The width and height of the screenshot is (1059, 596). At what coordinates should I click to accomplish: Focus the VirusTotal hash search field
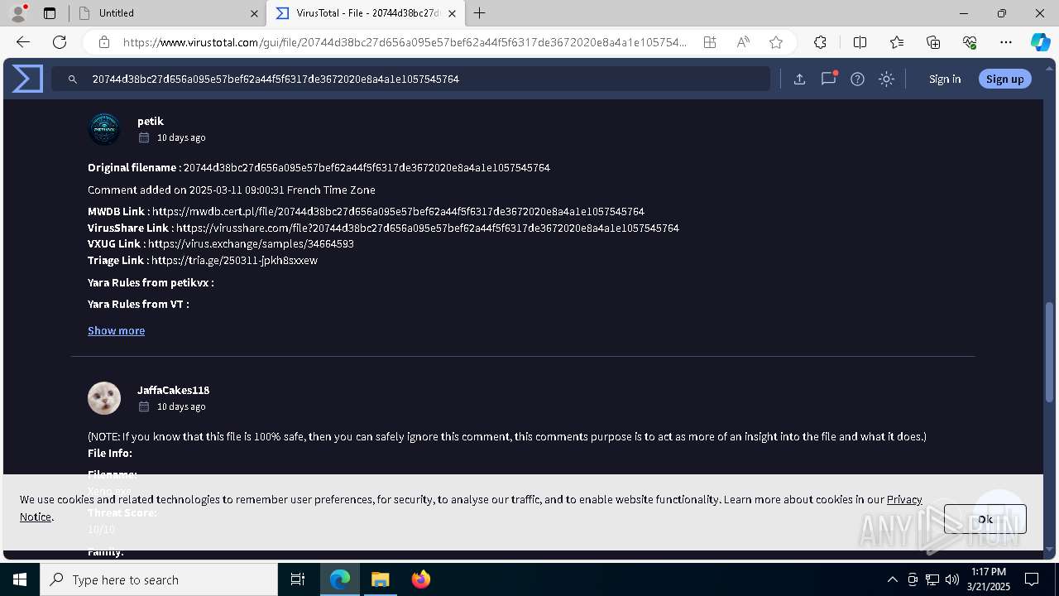tap(411, 79)
